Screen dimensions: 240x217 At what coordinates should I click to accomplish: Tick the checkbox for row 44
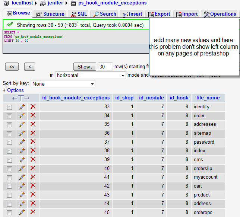[9, 204]
